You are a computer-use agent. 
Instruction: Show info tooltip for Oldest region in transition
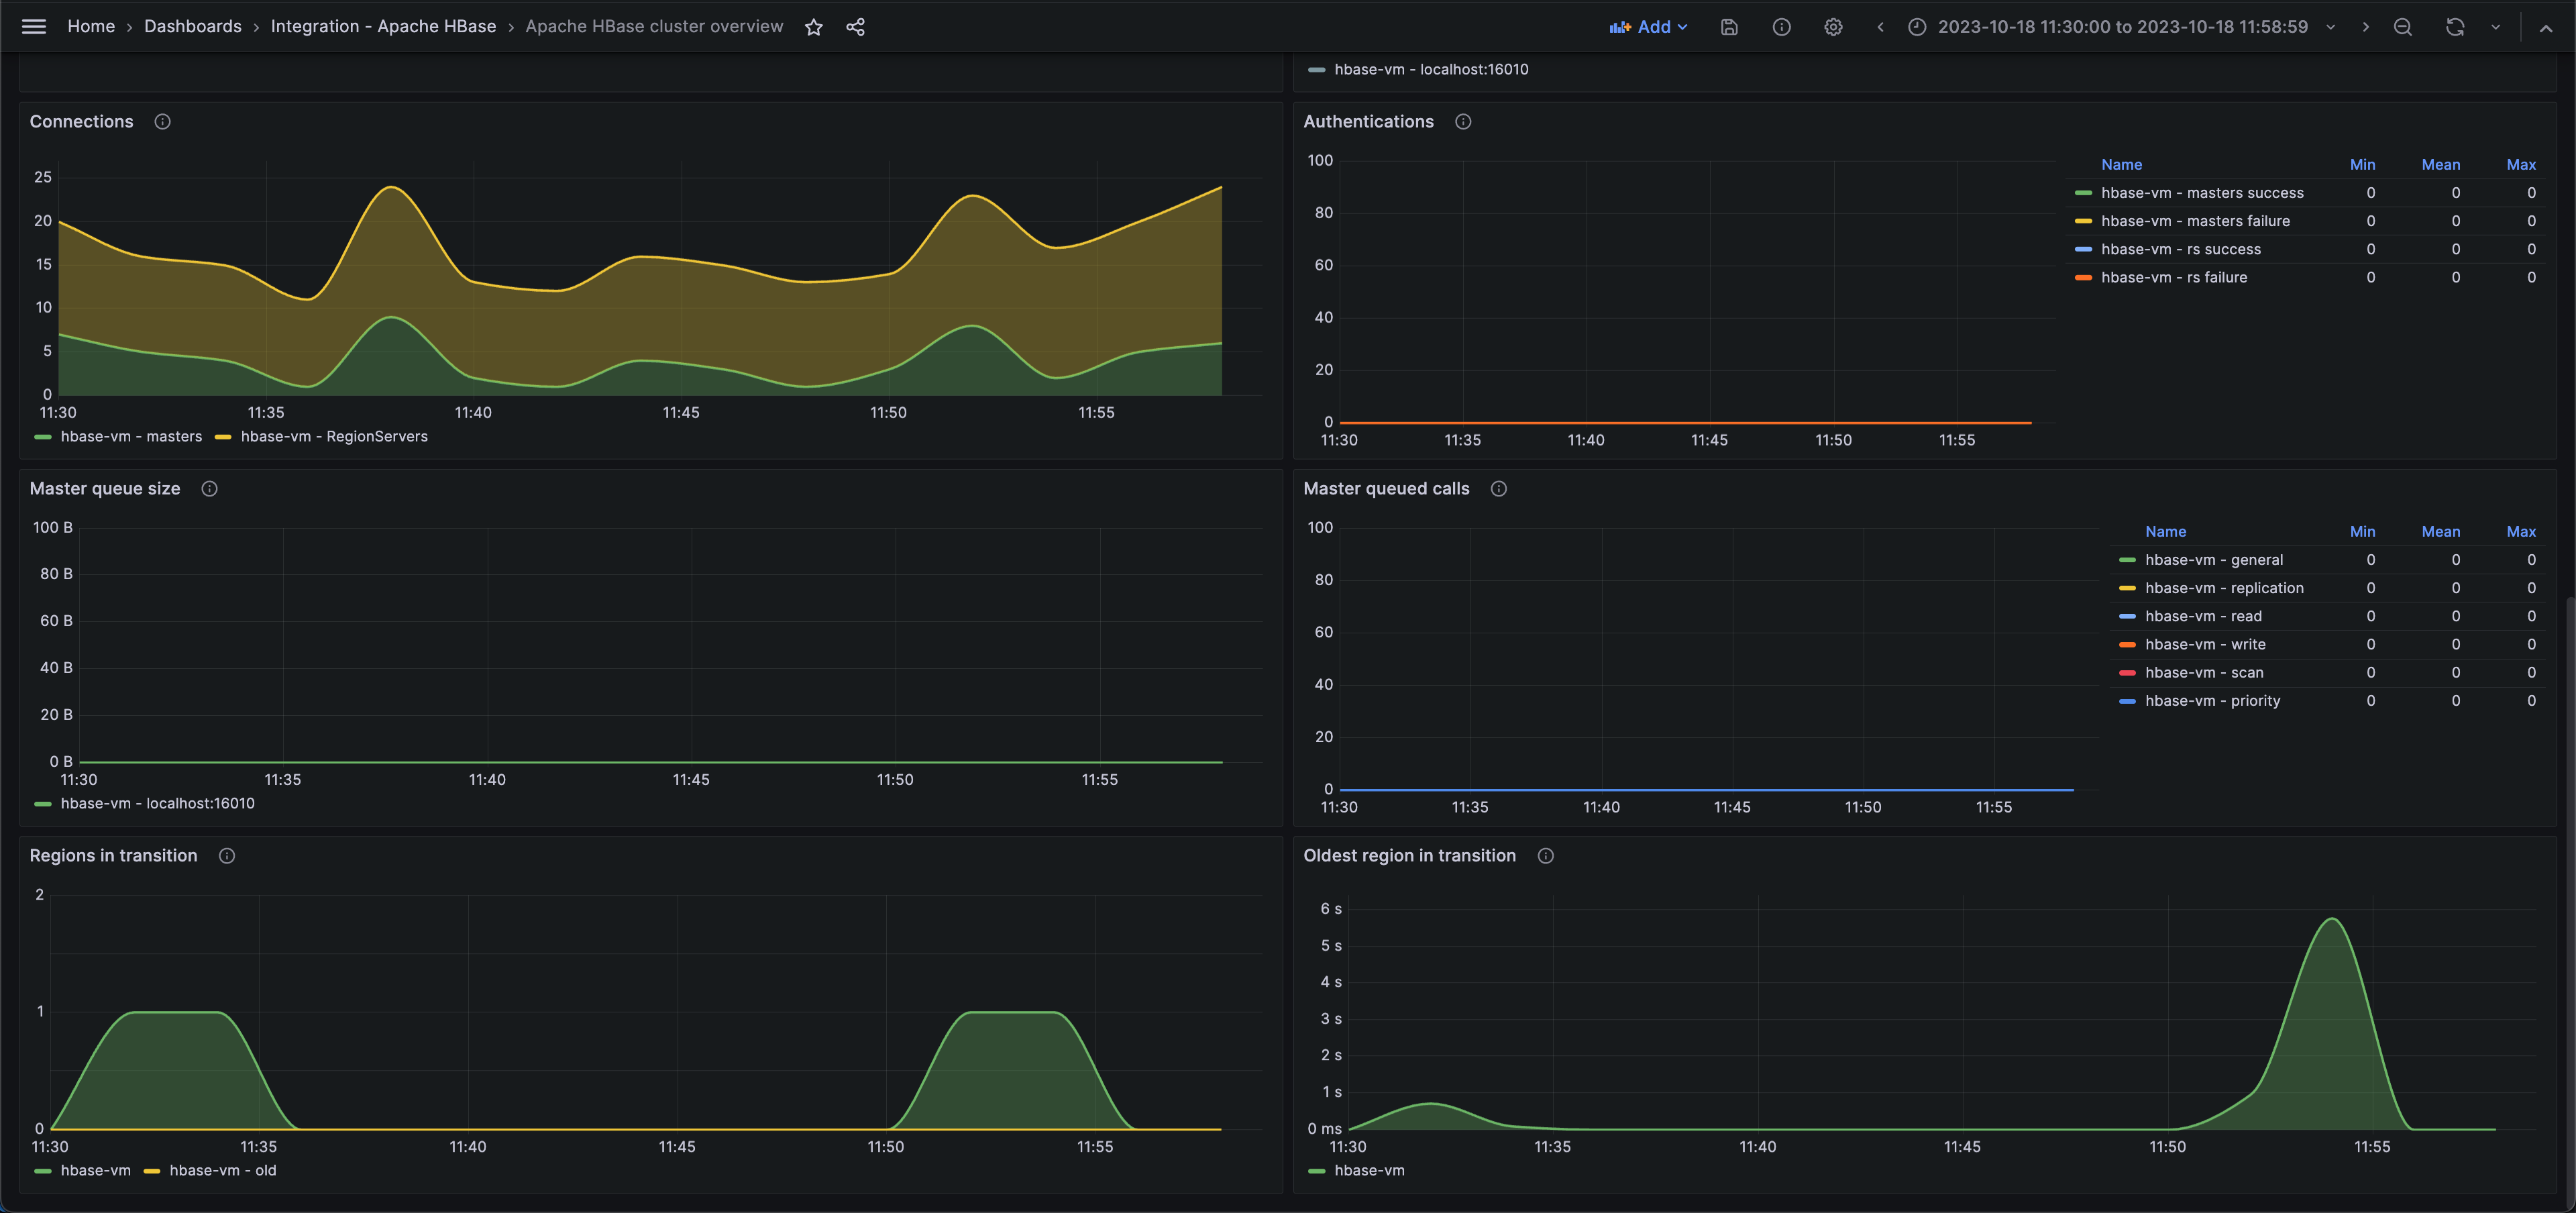click(1545, 856)
